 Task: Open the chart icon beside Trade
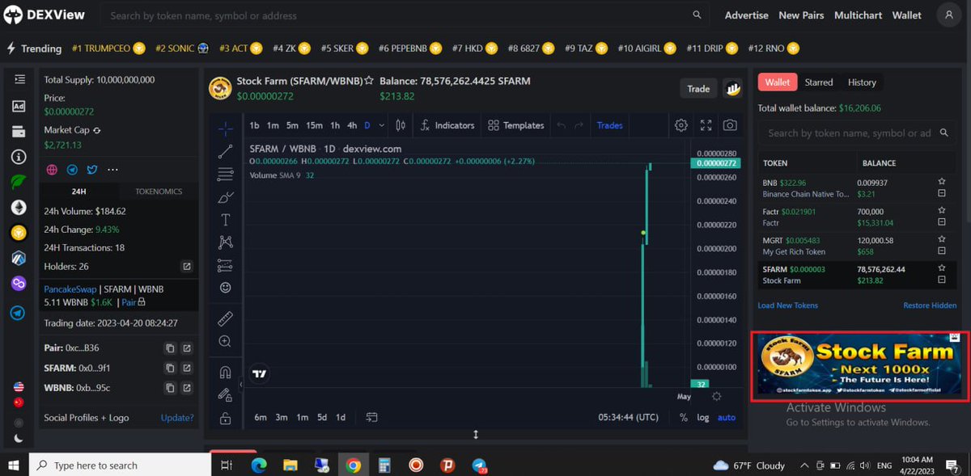pyautogui.click(x=733, y=89)
